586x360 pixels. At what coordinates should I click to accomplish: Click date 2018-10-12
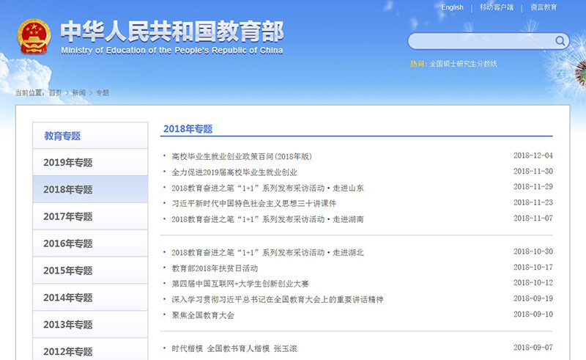point(533,282)
